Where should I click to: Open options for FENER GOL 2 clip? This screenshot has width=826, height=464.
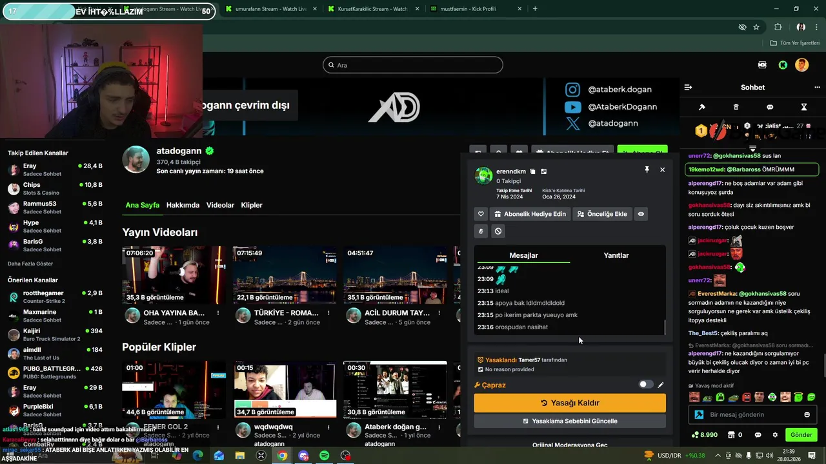coord(218,427)
